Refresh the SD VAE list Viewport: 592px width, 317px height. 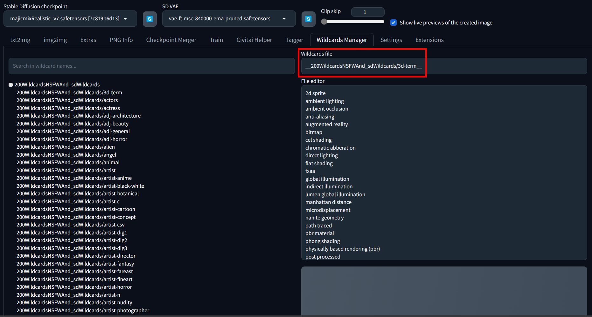308,19
